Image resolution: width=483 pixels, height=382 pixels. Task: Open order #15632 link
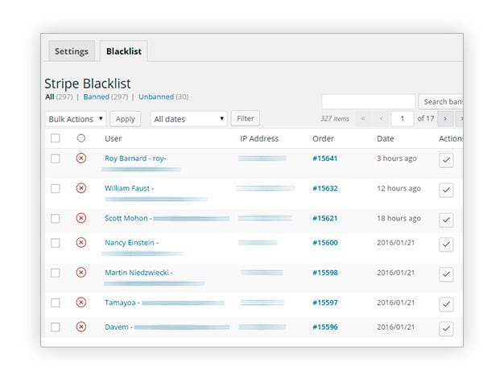325,188
